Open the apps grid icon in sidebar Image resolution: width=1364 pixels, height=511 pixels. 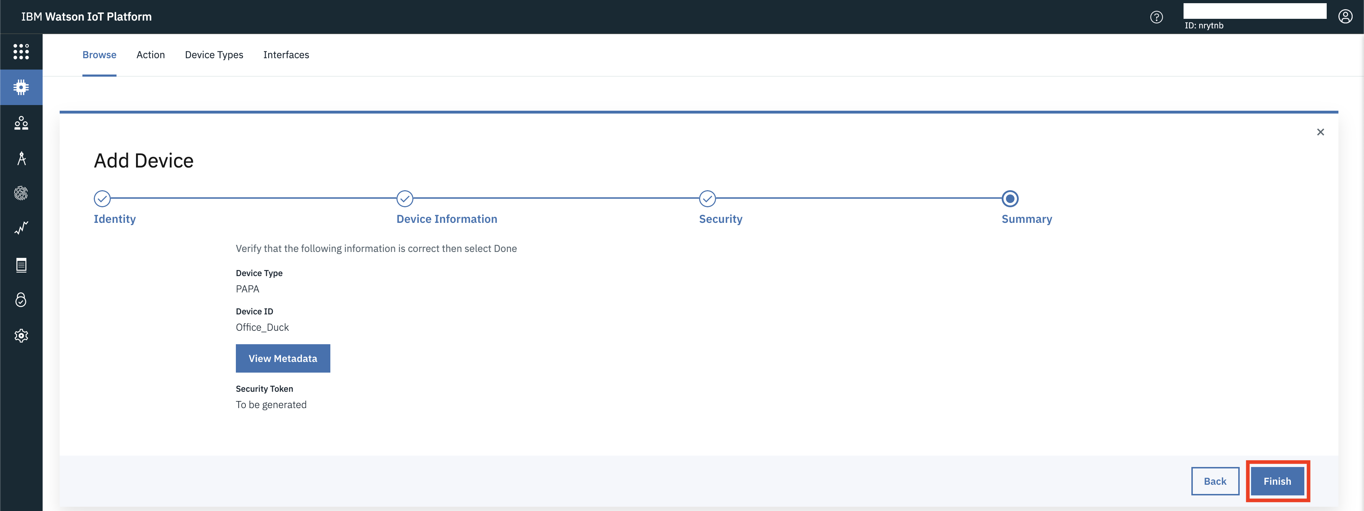21,51
